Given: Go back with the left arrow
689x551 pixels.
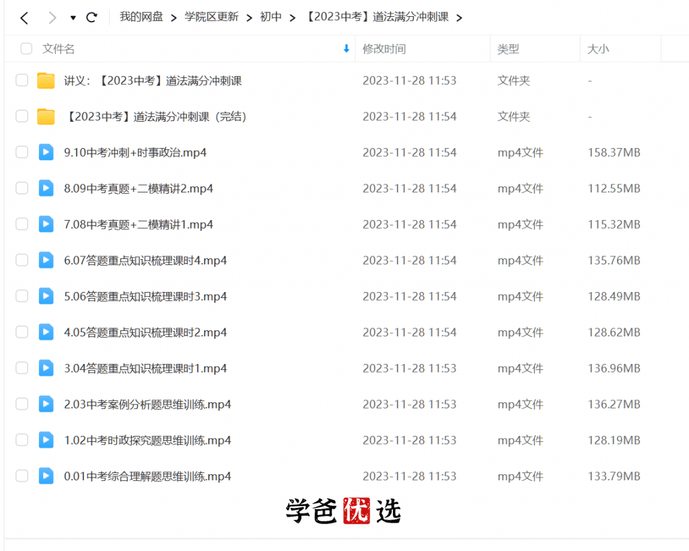Looking at the screenshot, I should [24, 17].
